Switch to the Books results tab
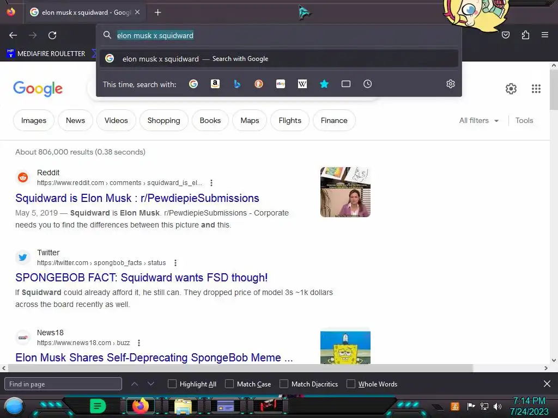The width and height of the screenshot is (558, 418). tap(210, 120)
